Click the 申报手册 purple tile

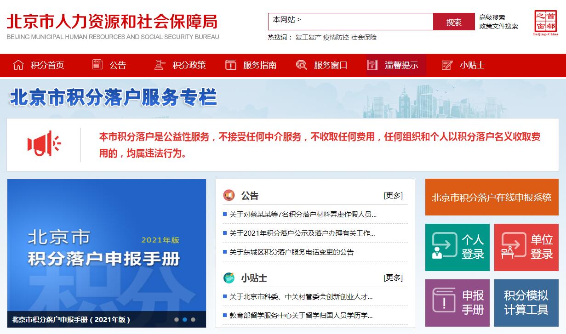point(457,303)
